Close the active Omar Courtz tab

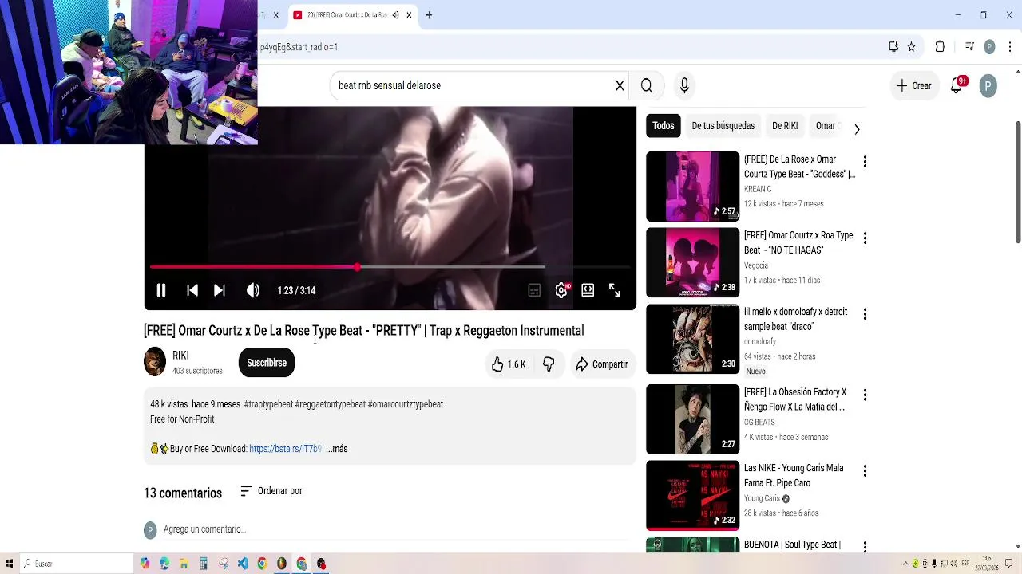tap(410, 15)
